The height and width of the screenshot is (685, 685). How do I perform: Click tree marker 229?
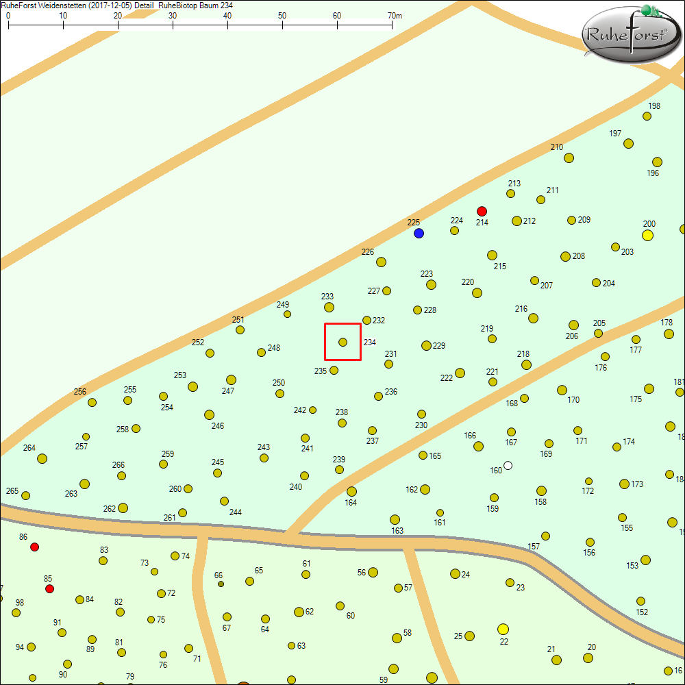point(426,345)
